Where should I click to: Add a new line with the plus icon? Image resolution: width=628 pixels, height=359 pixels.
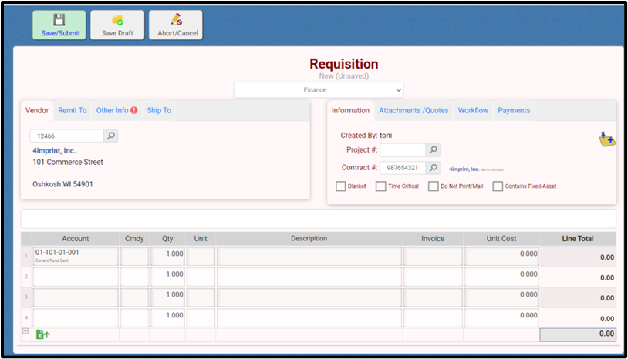tap(25, 331)
